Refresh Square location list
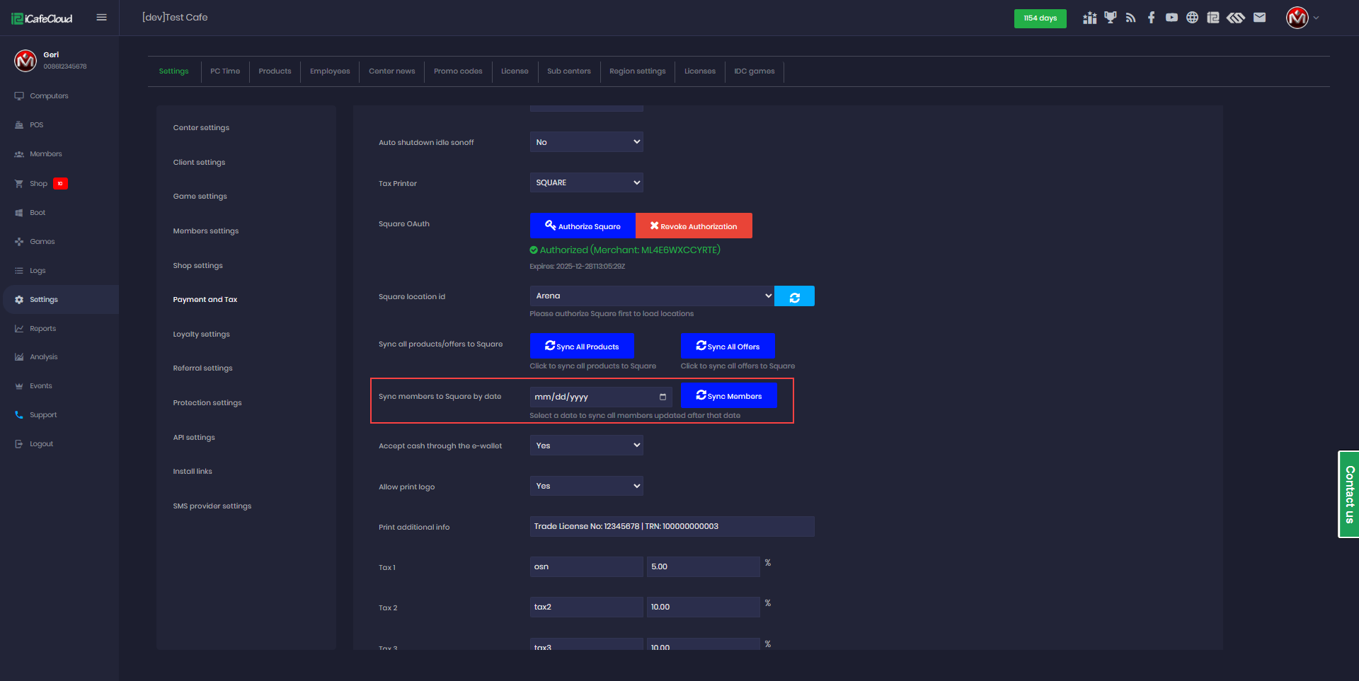1359x681 pixels. [794, 297]
